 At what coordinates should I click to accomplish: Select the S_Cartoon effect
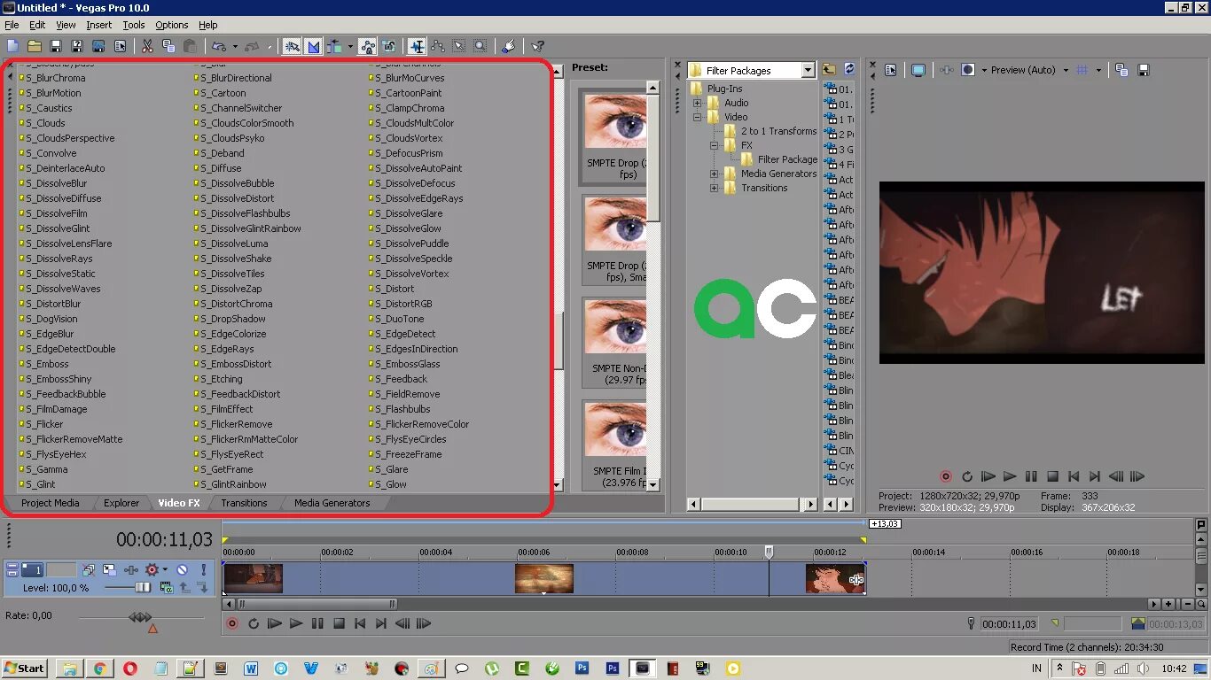(223, 93)
